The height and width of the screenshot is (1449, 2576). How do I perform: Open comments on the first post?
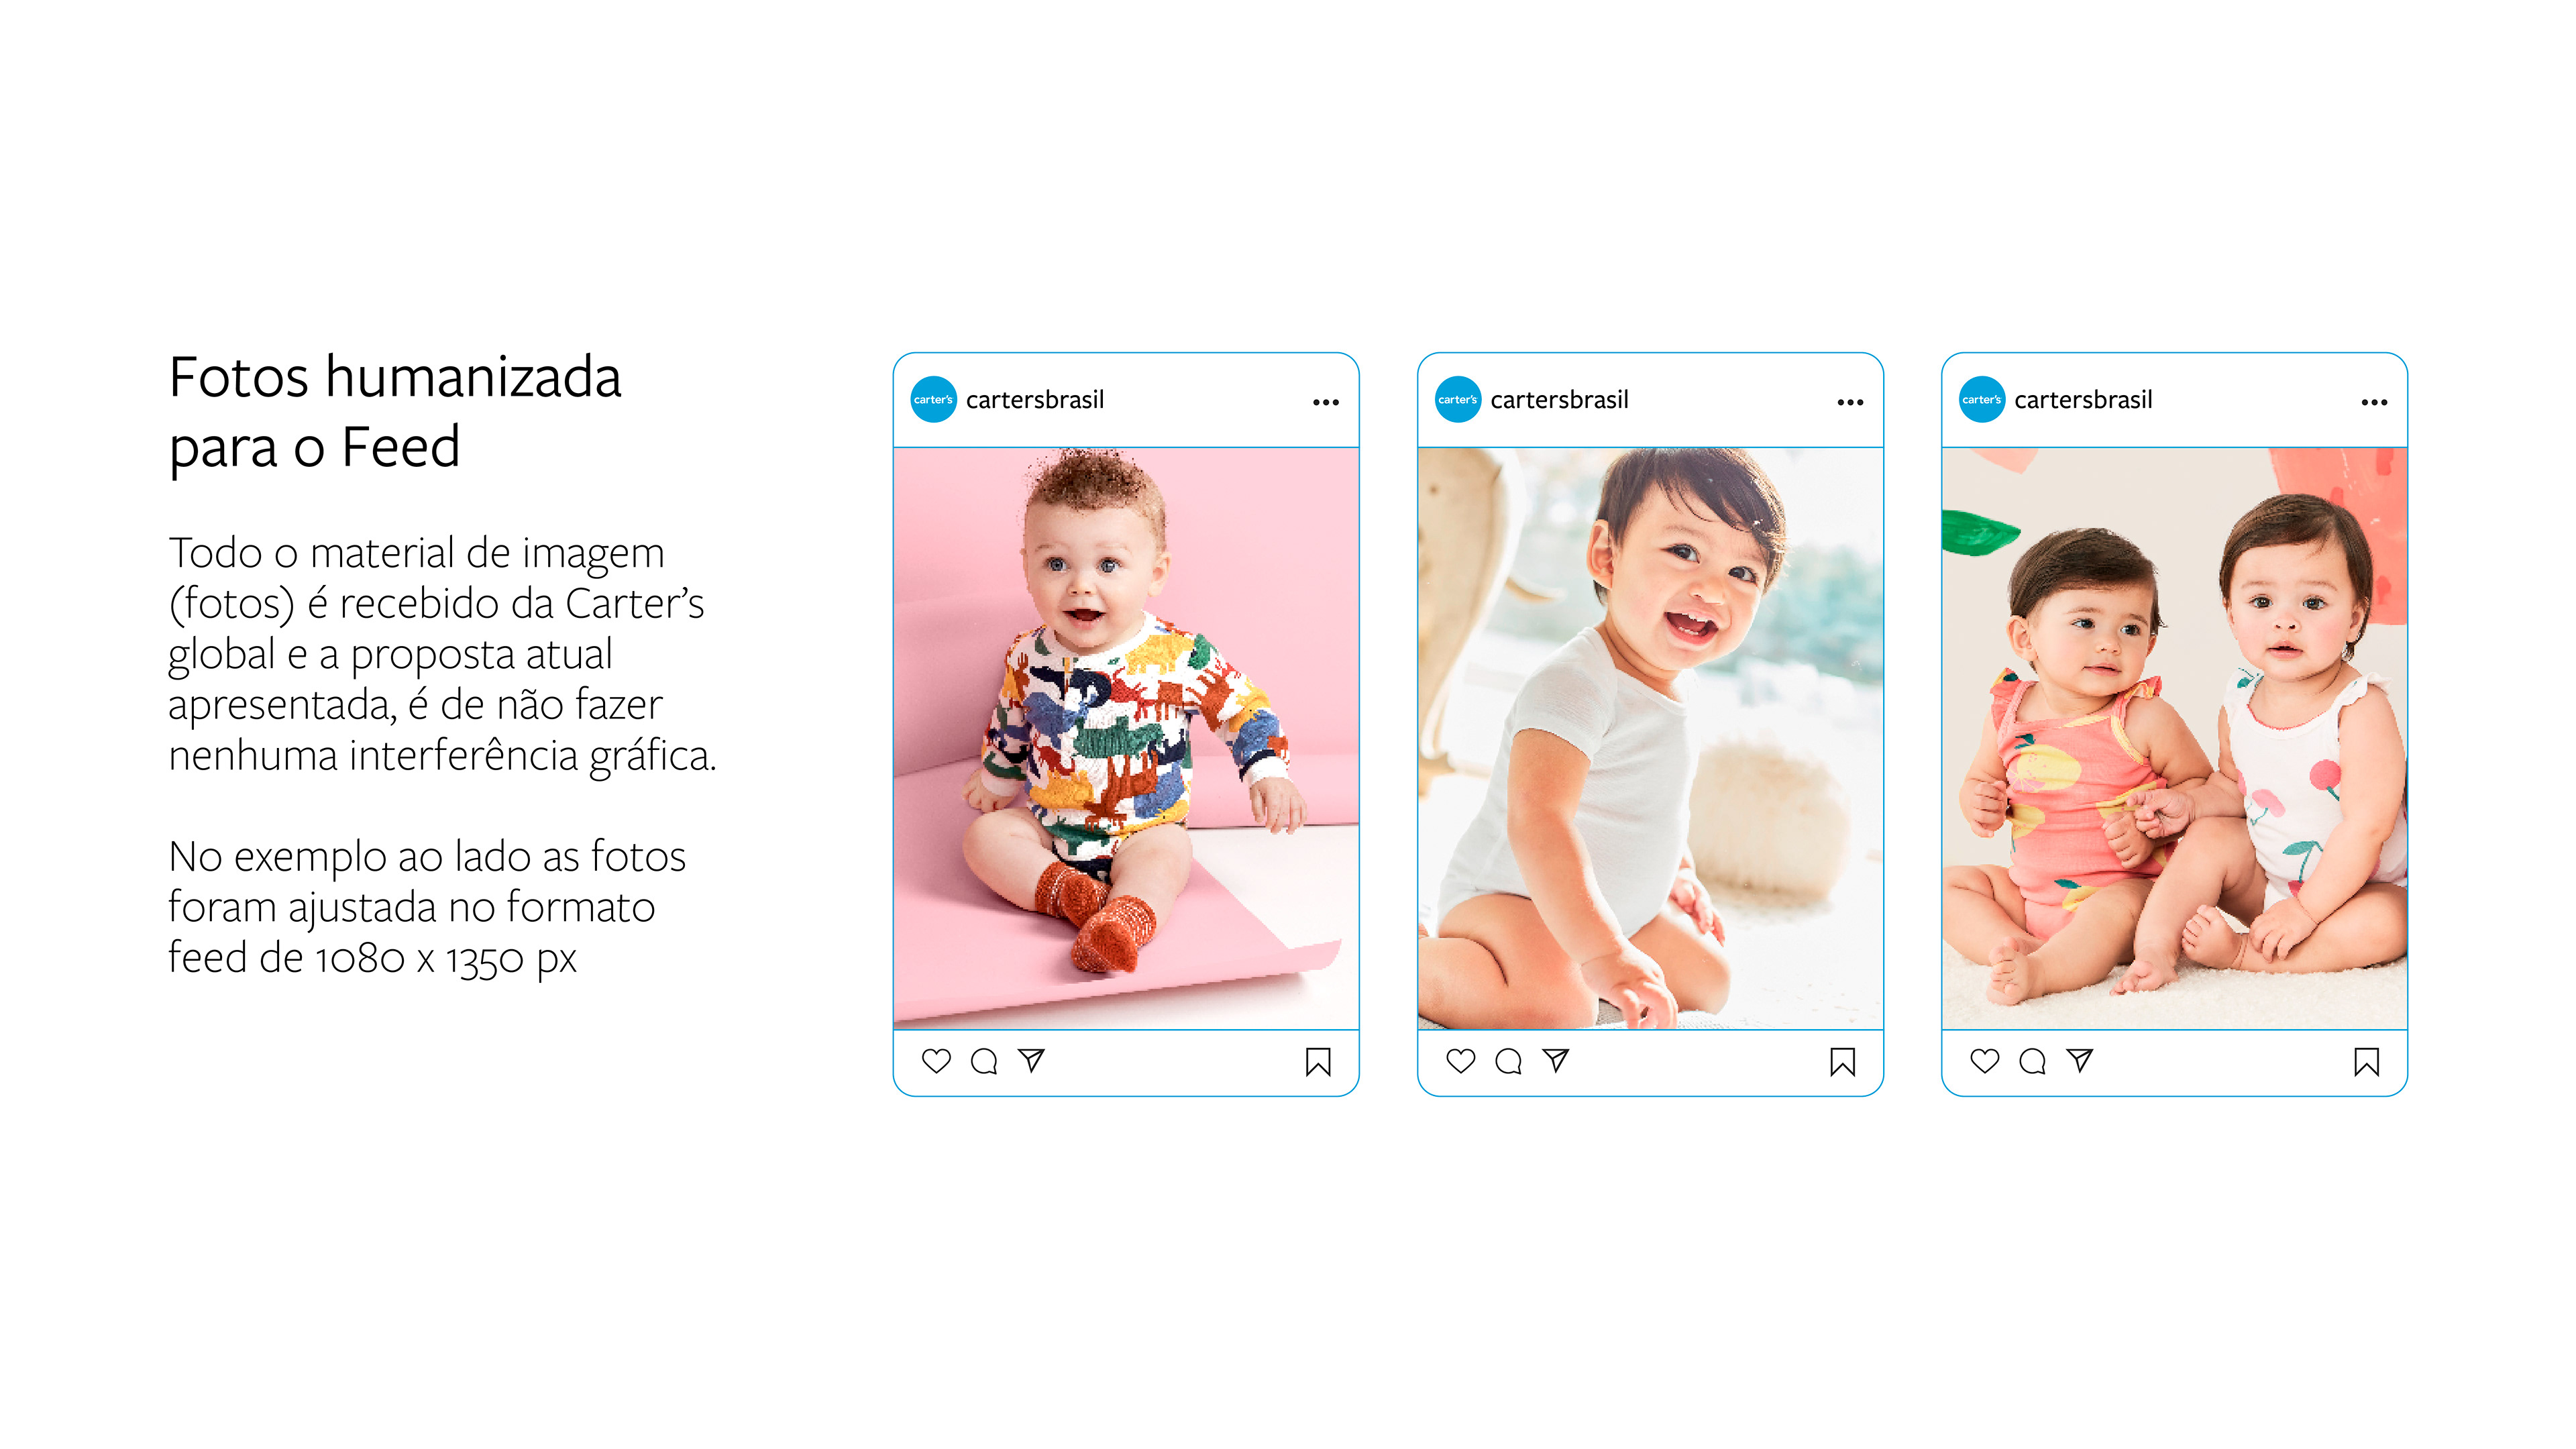point(984,1061)
